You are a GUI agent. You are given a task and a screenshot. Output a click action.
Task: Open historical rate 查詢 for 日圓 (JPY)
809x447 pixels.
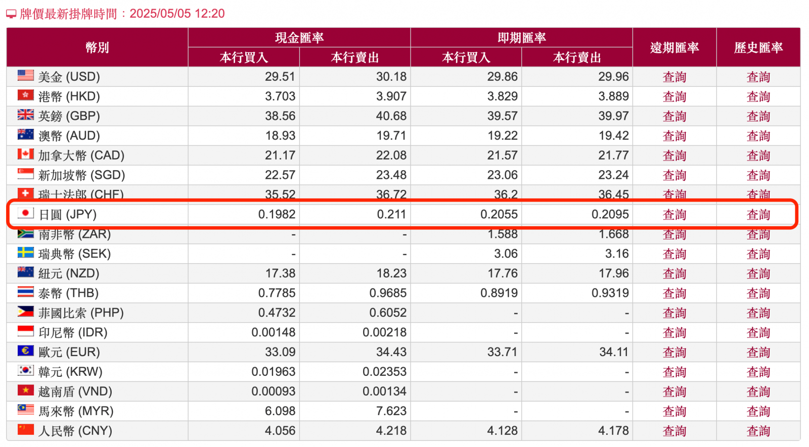coord(758,215)
